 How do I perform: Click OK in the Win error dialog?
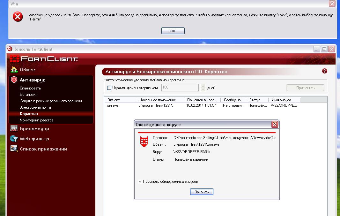click(173, 31)
